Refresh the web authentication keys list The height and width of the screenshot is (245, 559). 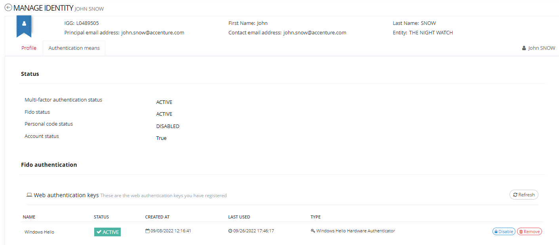click(524, 195)
